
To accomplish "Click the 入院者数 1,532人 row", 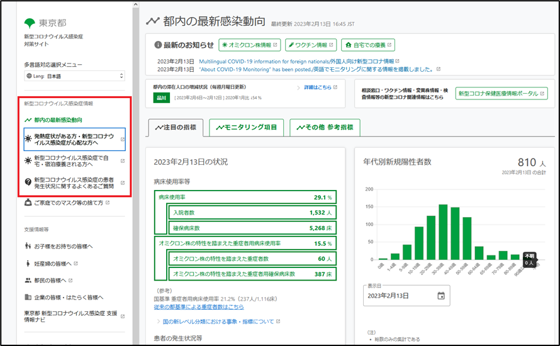I will (252, 213).
